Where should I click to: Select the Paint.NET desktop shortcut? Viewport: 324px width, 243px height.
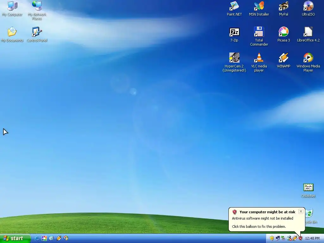(x=234, y=9)
